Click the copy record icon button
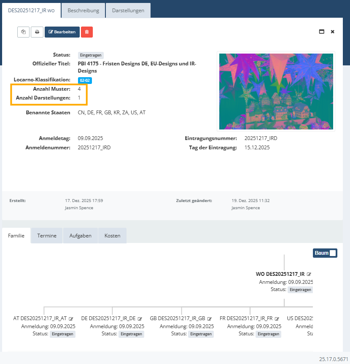The height and width of the screenshot is (364, 350). [23, 32]
